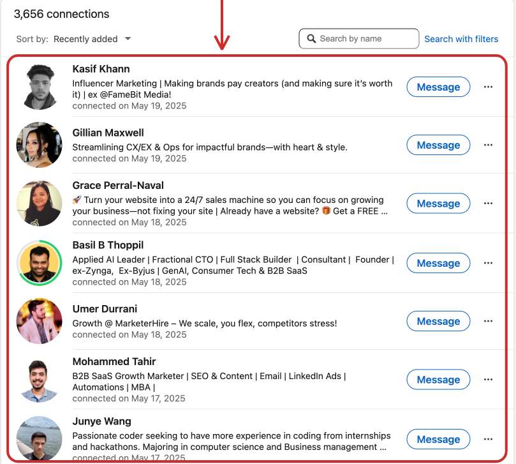Message Gillian Maxwell
516x464 pixels.
click(438, 145)
